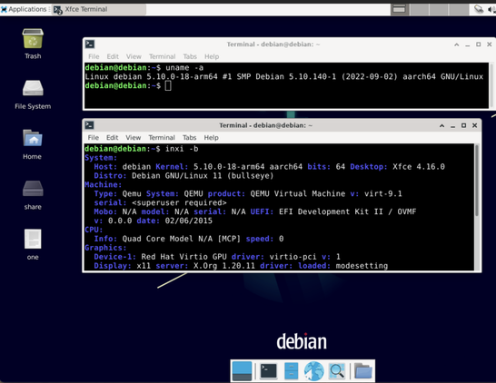Click the 'Quad Core Model N/A' CPU text
The width and height of the screenshot is (496, 383).
click(167, 239)
